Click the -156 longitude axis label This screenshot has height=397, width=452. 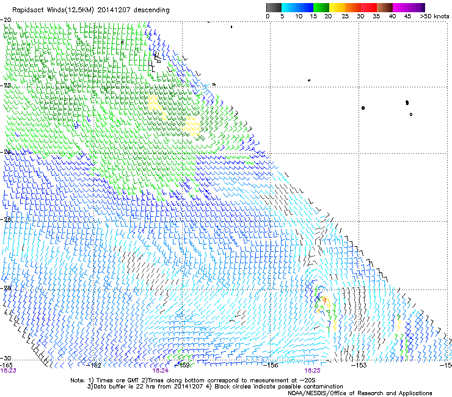[x=271, y=365]
